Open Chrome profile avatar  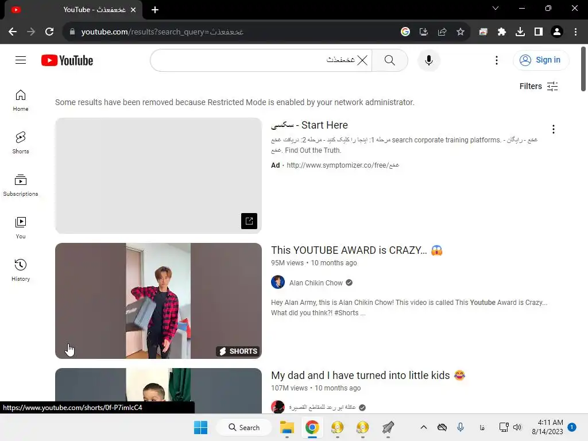pos(557,32)
